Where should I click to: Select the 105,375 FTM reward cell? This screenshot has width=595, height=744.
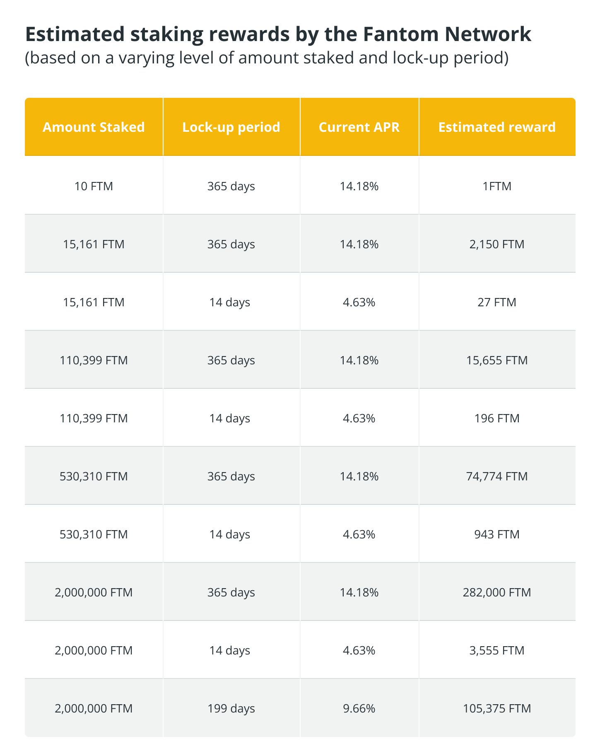click(497, 709)
